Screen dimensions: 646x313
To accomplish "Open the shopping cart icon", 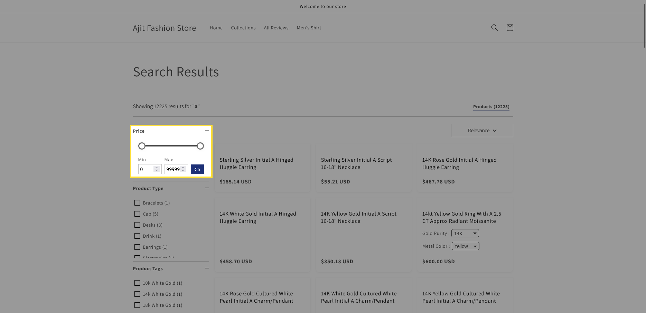I will tap(509, 28).
